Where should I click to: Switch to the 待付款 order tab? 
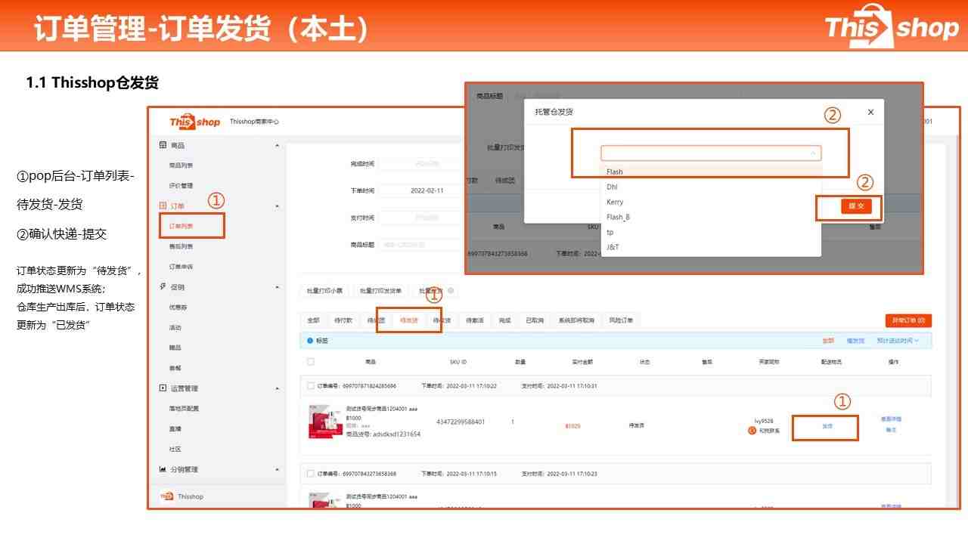tap(343, 320)
